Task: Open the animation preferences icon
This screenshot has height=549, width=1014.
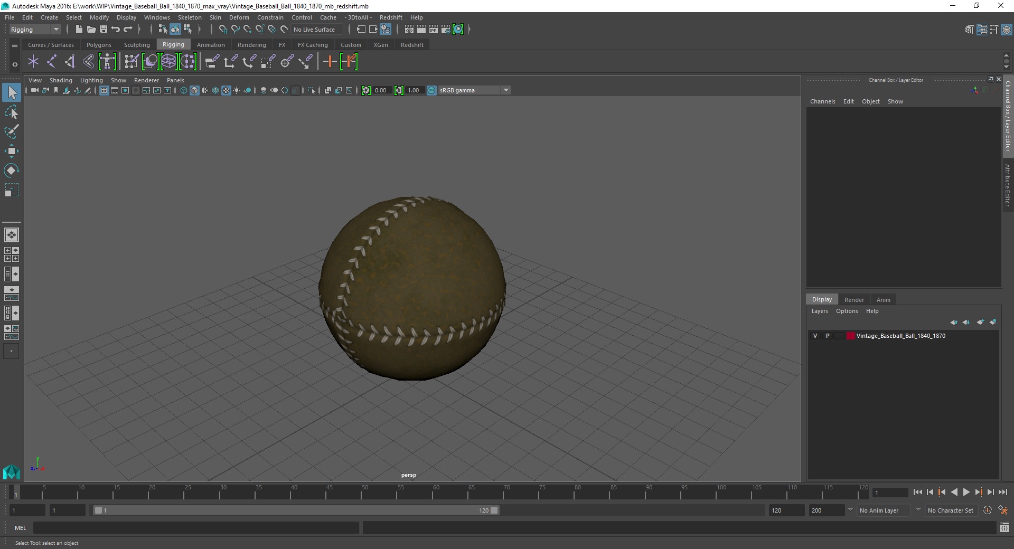Action: (x=1003, y=510)
